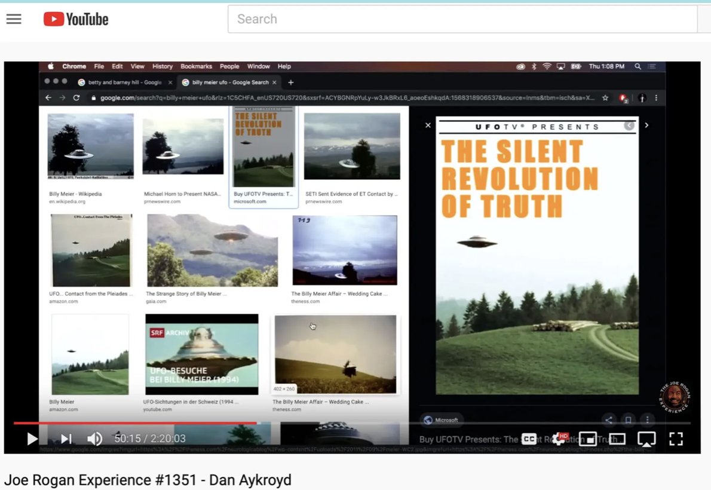Show next image in preview panel

(x=646, y=125)
